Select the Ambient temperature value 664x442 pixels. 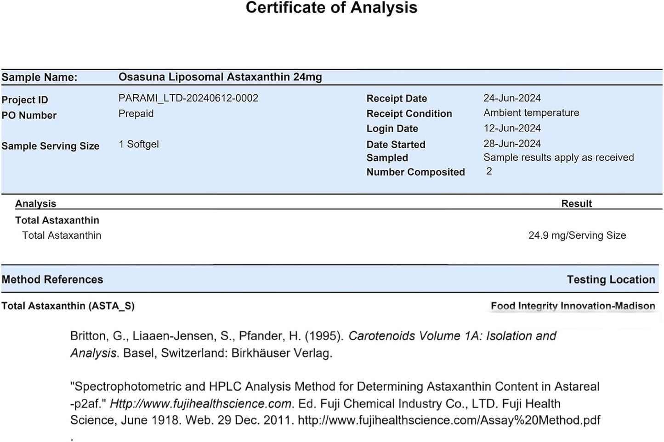pyautogui.click(x=531, y=112)
